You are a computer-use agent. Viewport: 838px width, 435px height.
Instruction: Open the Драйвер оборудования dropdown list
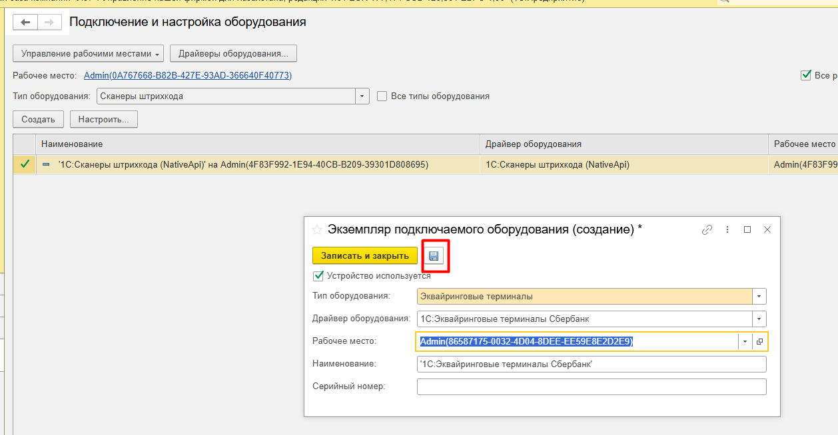click(759, 319)
